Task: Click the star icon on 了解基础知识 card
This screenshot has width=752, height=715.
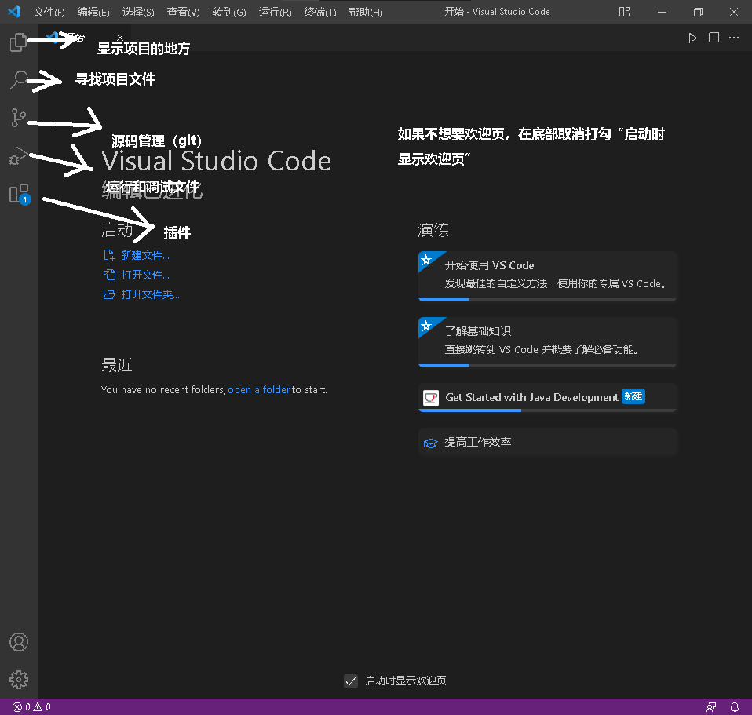Action: pyautogui.click(x=426, y=326)
